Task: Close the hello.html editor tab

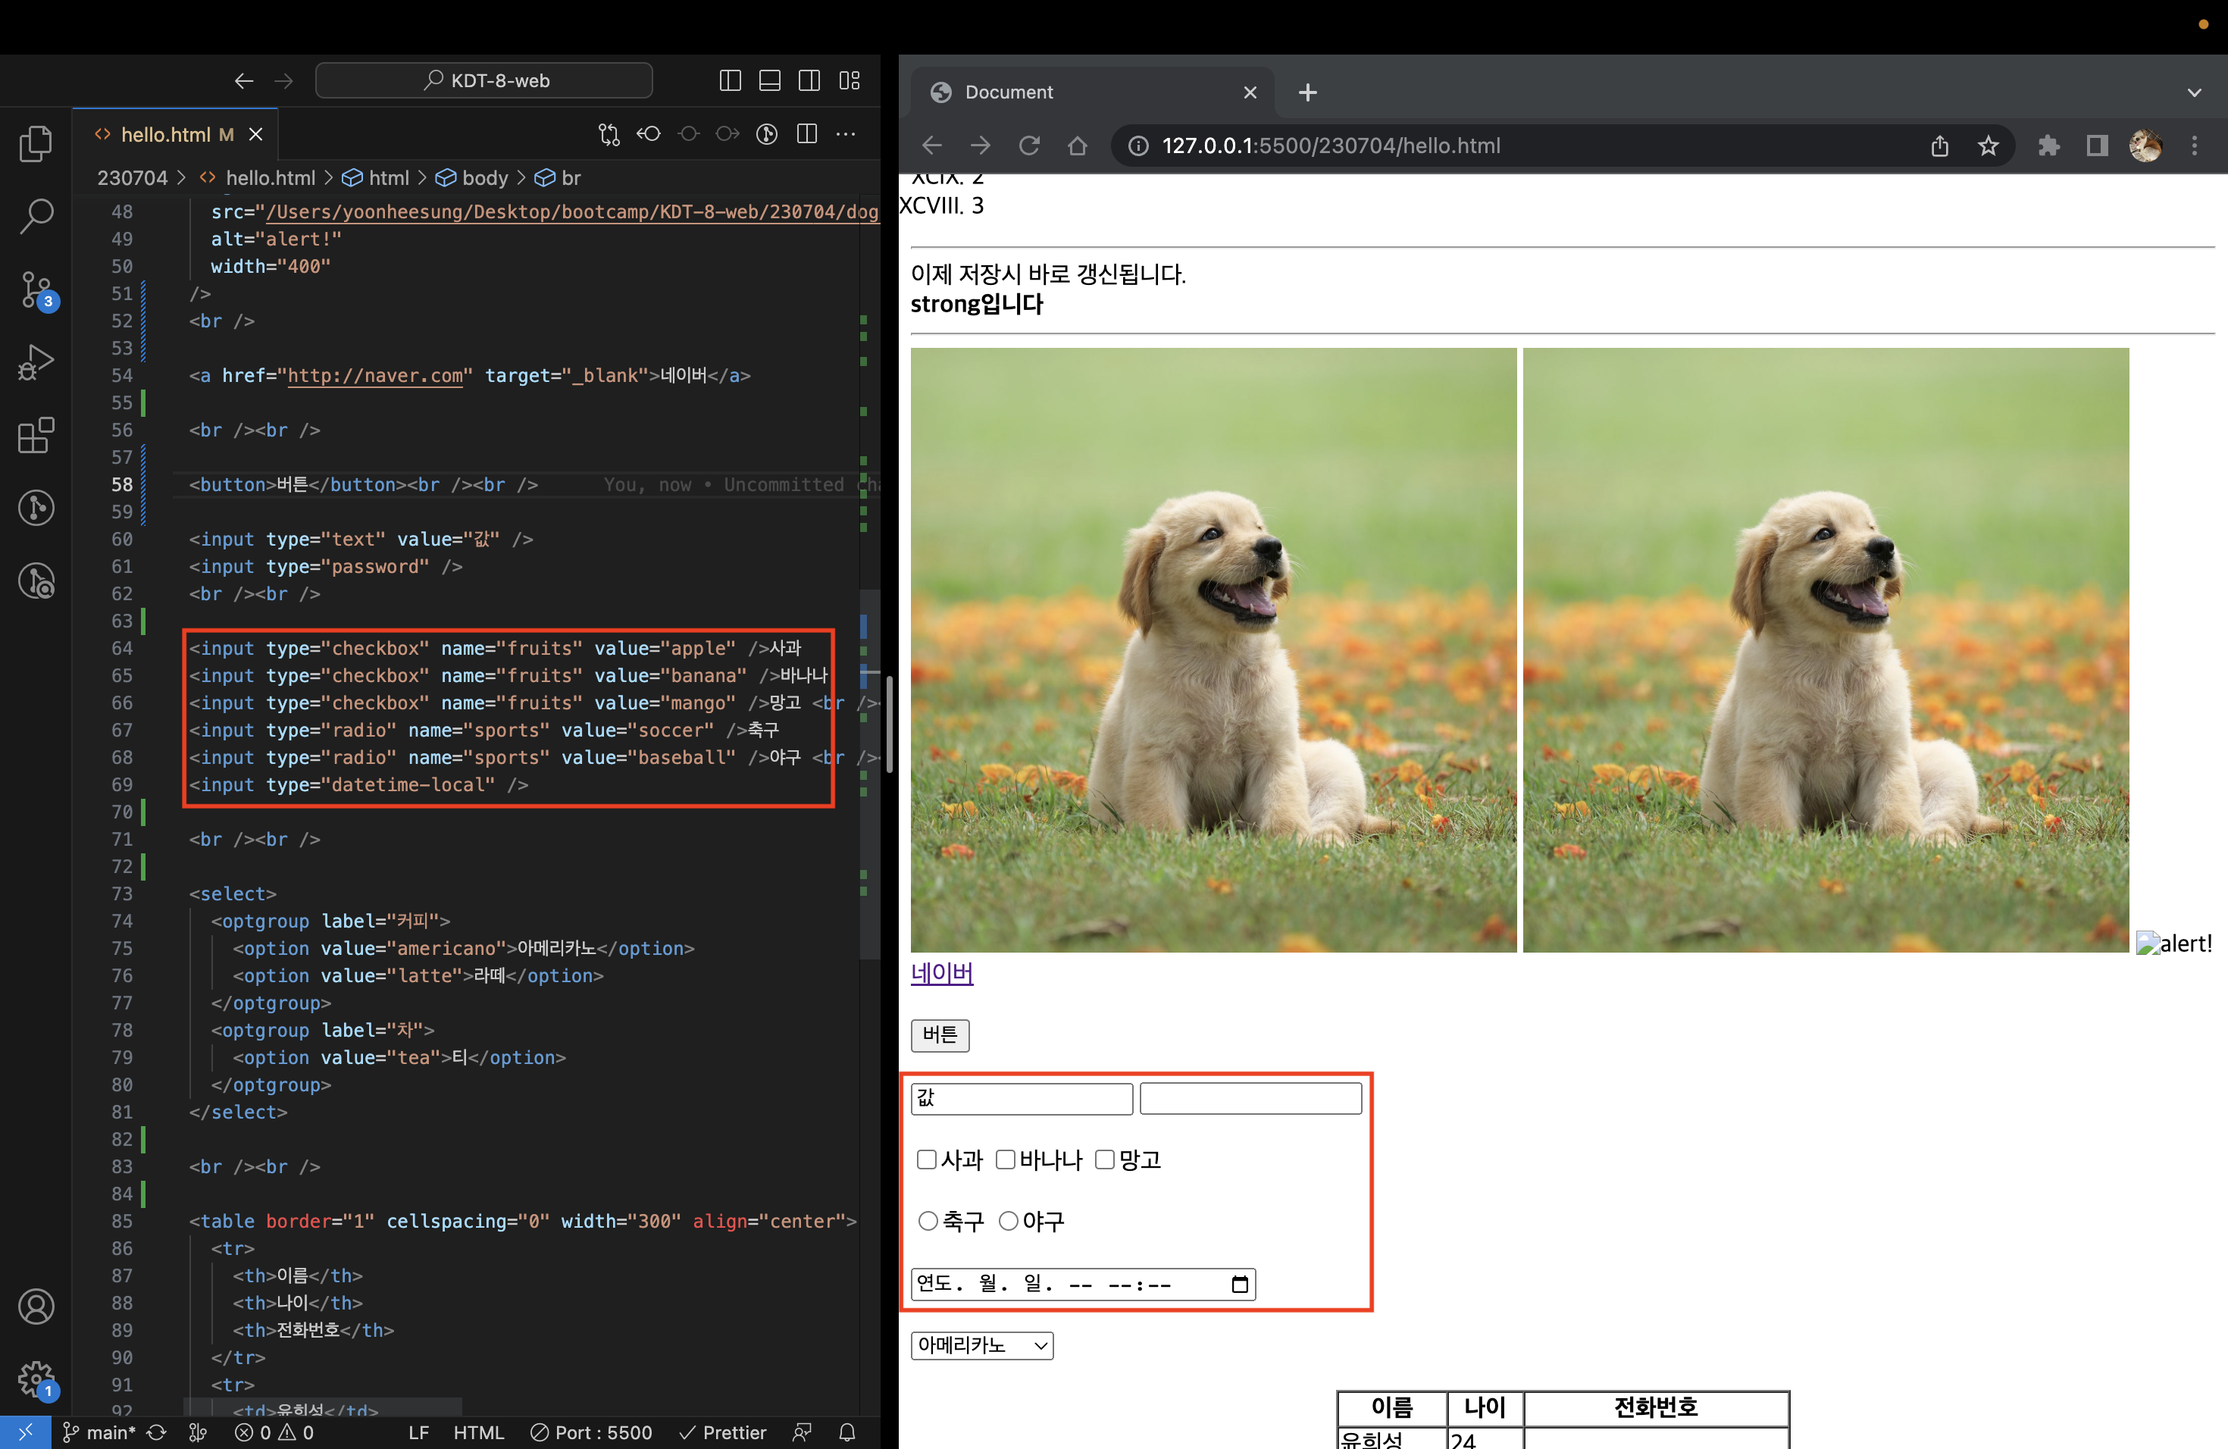Action: (255, 135)
